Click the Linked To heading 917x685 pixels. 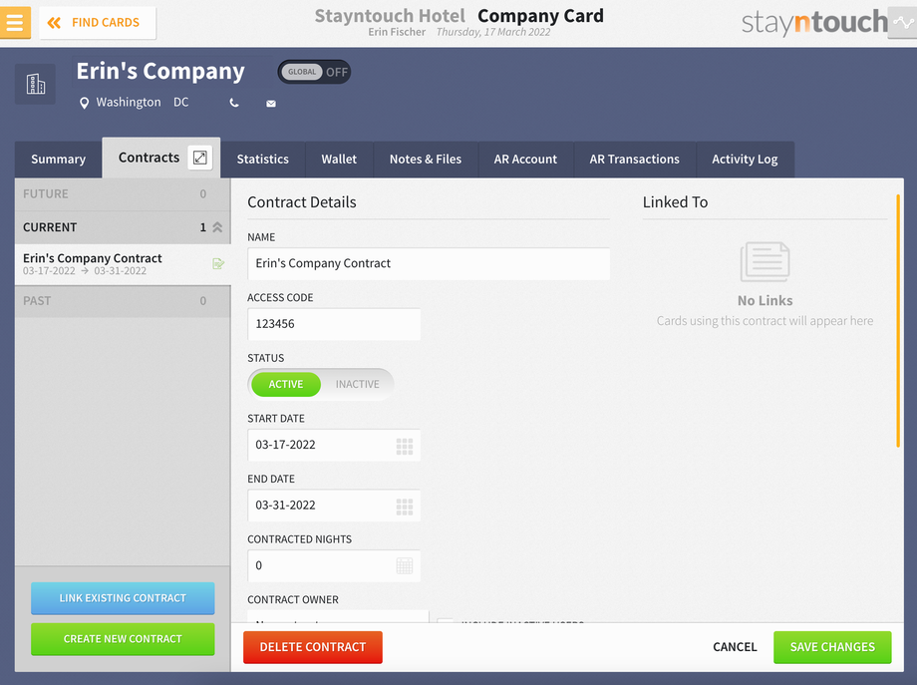pos(676,202)
